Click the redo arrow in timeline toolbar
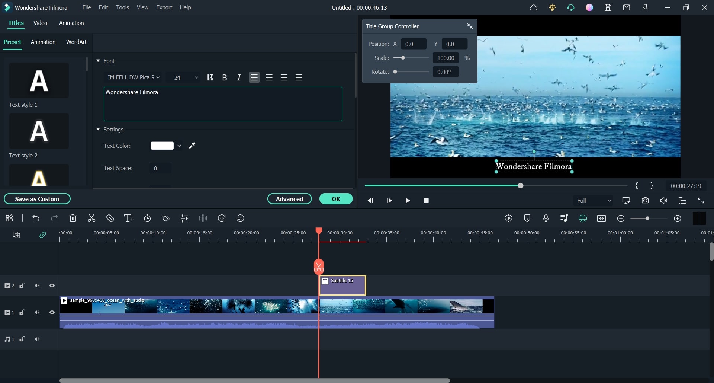Image resolution: width=714 pixels, height=383 pixels. (54, 218)
